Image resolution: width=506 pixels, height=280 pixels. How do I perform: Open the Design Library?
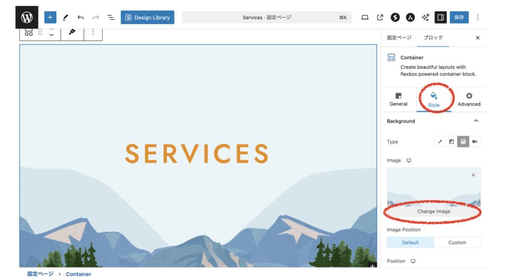click(x=147, y=17)
